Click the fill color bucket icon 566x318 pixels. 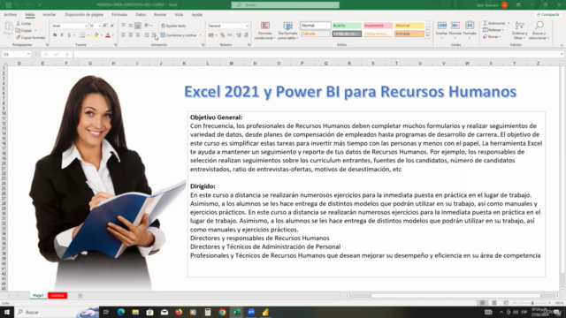96,35
